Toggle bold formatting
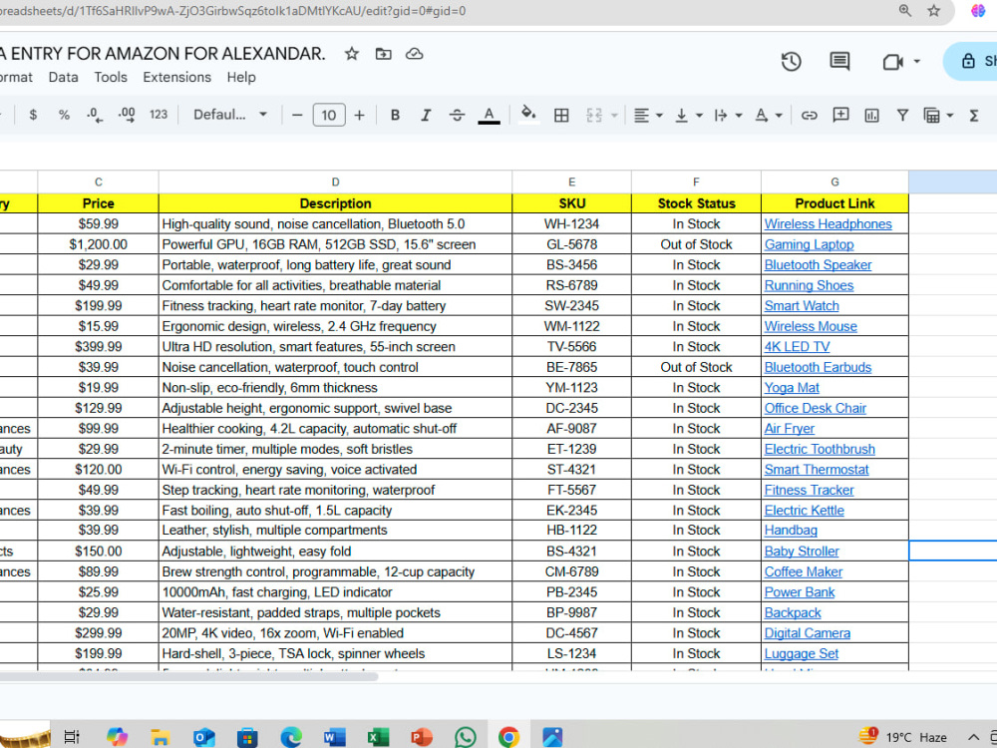The width and height of the screenshot is (997, 748). coord(395,115)
